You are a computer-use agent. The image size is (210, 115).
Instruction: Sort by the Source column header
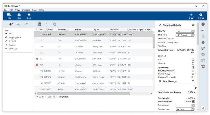pos(78,30)
